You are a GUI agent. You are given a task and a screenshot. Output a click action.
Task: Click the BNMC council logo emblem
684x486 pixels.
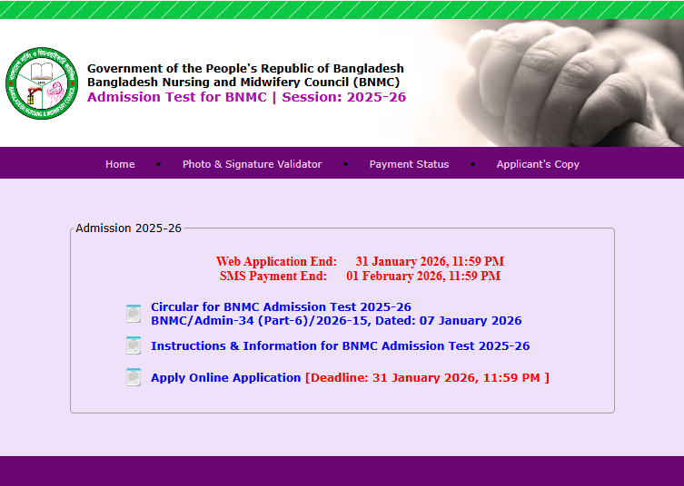pyautogui.click(x=42, y=83)
